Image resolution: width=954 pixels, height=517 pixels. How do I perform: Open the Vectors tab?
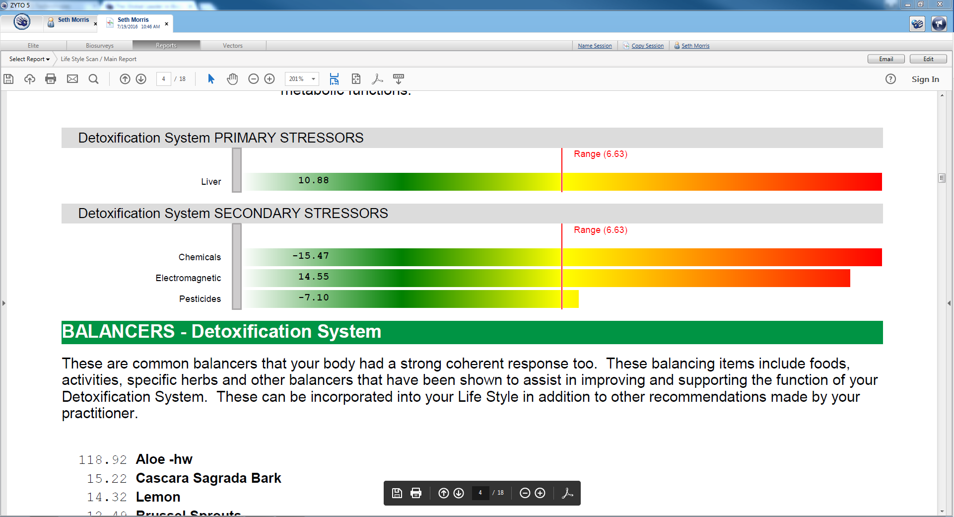(x=233, y=45)
